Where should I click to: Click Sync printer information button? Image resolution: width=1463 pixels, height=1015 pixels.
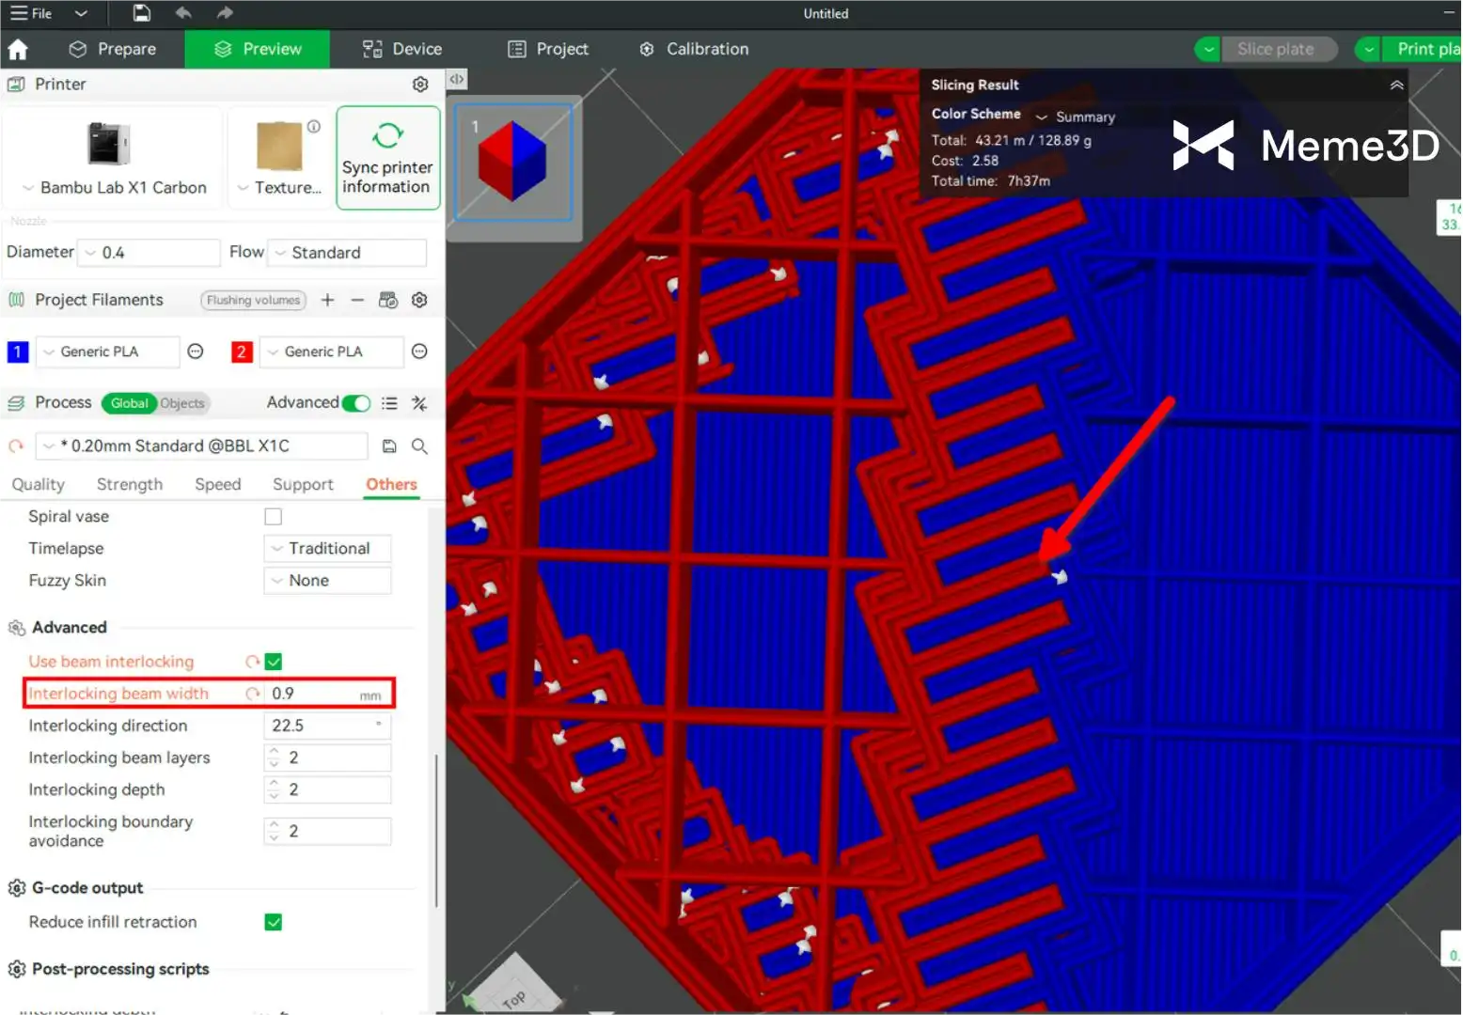[x=387, y=158]
